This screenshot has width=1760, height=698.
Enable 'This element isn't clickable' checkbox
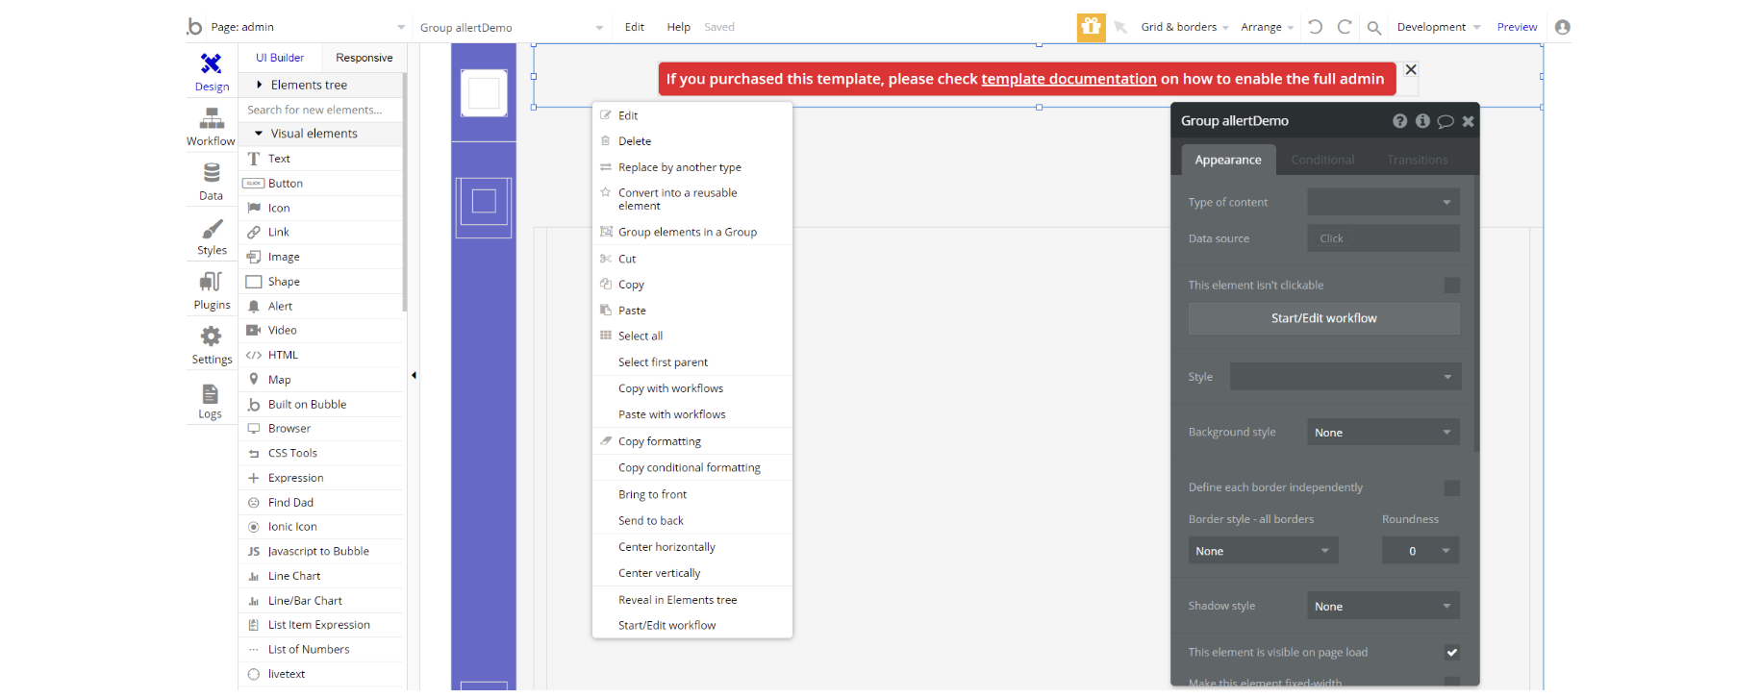pyautogui.click(x=1451, y=286)
